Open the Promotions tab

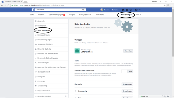pos(100,15)
